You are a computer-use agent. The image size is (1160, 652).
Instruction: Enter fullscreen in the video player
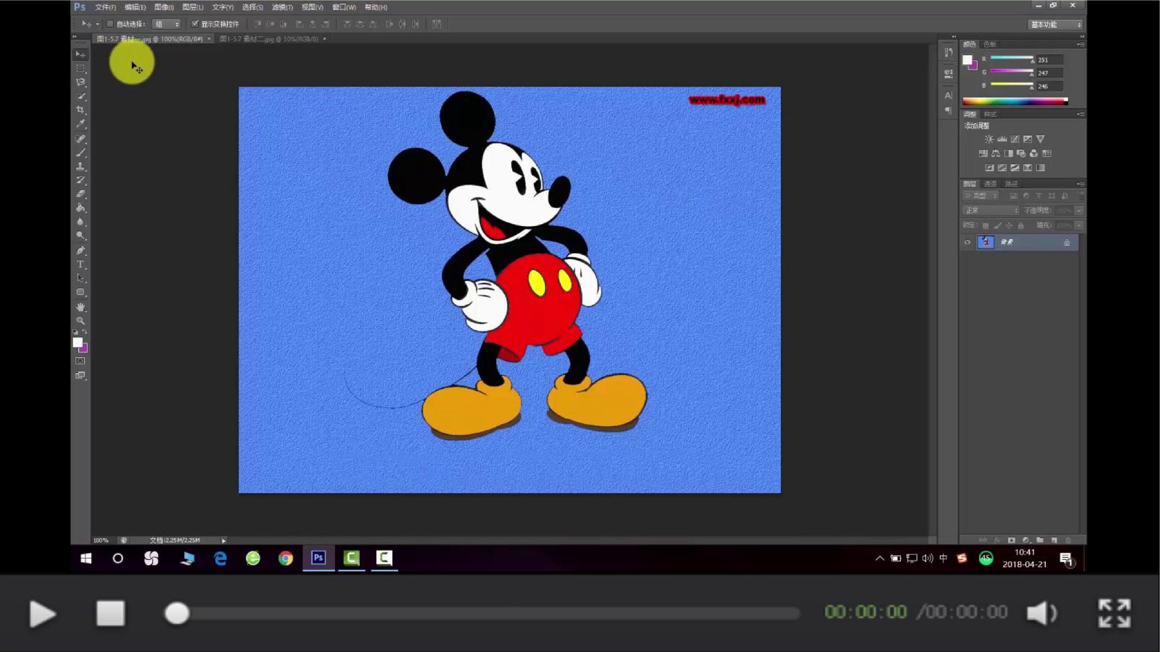[x=1114, y=613]
